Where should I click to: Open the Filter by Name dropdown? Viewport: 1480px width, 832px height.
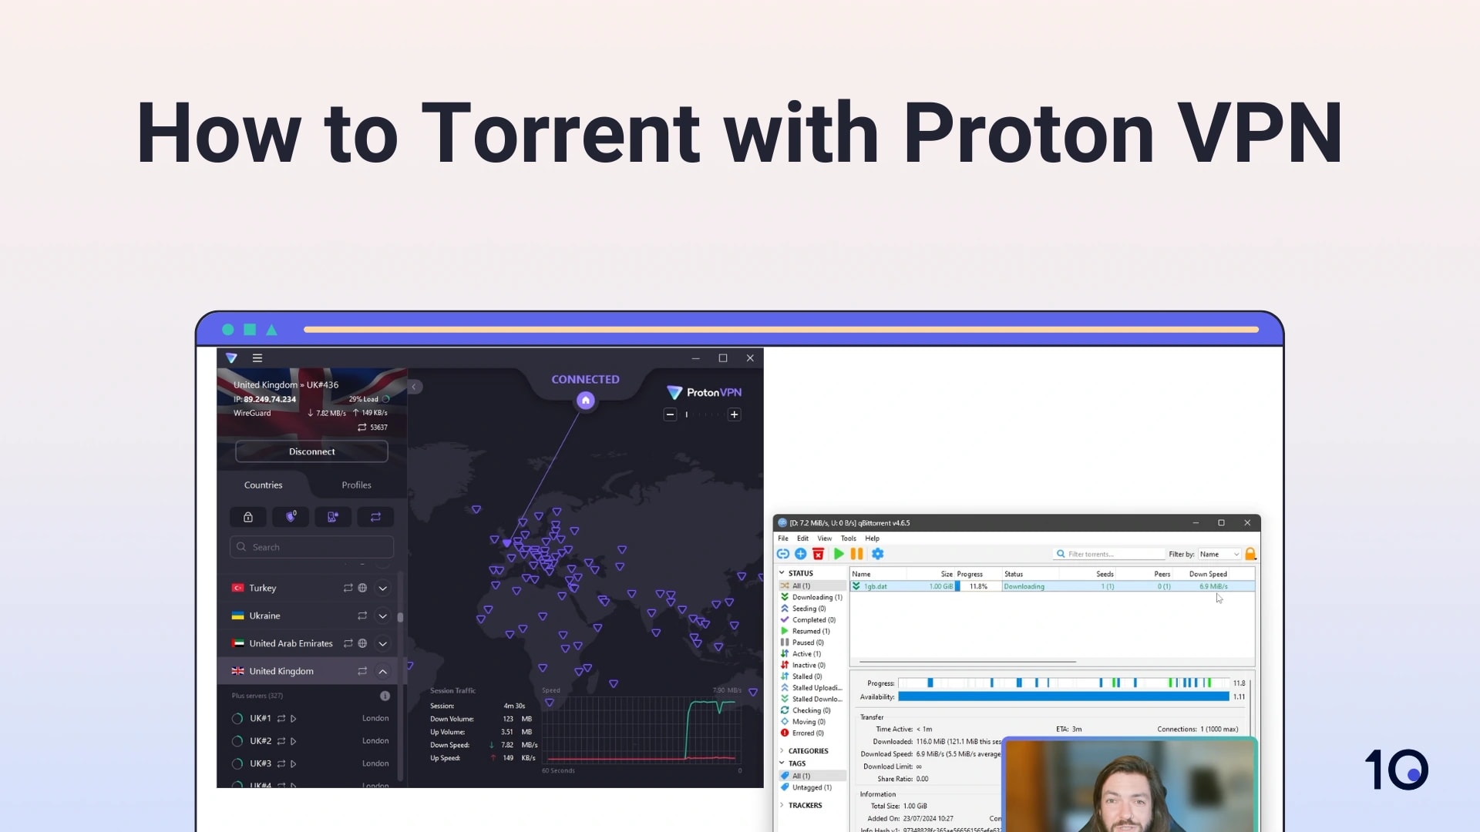click(1219, 554)
